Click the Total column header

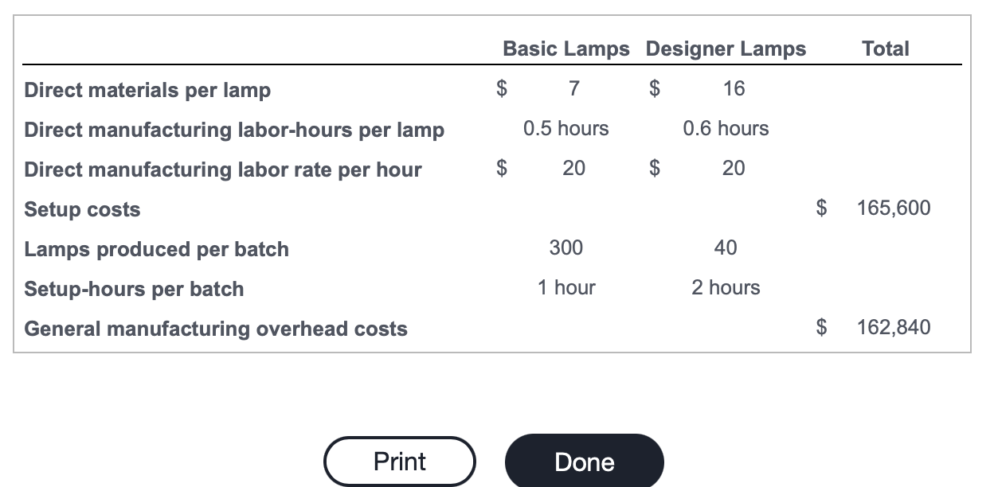coord(885,49)
